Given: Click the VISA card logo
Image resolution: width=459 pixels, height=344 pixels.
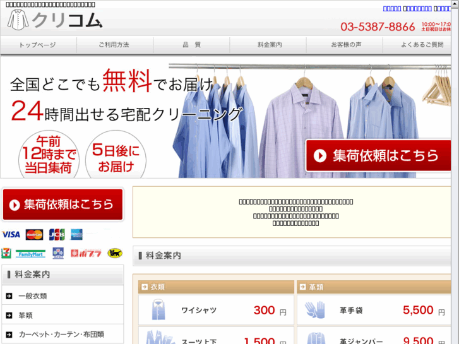Looking at the screenshot, I should point(11,235).
